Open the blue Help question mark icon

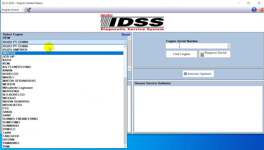click(x=254, y=10)
